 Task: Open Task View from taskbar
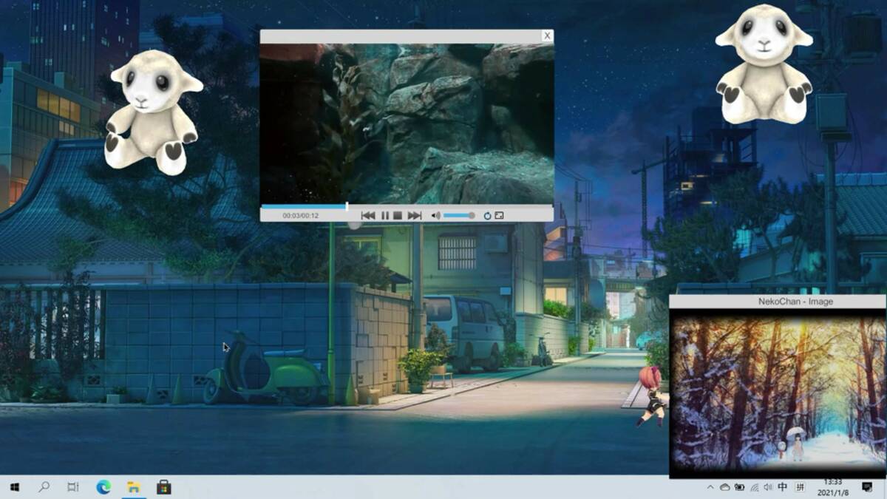[x=73, y=487]
